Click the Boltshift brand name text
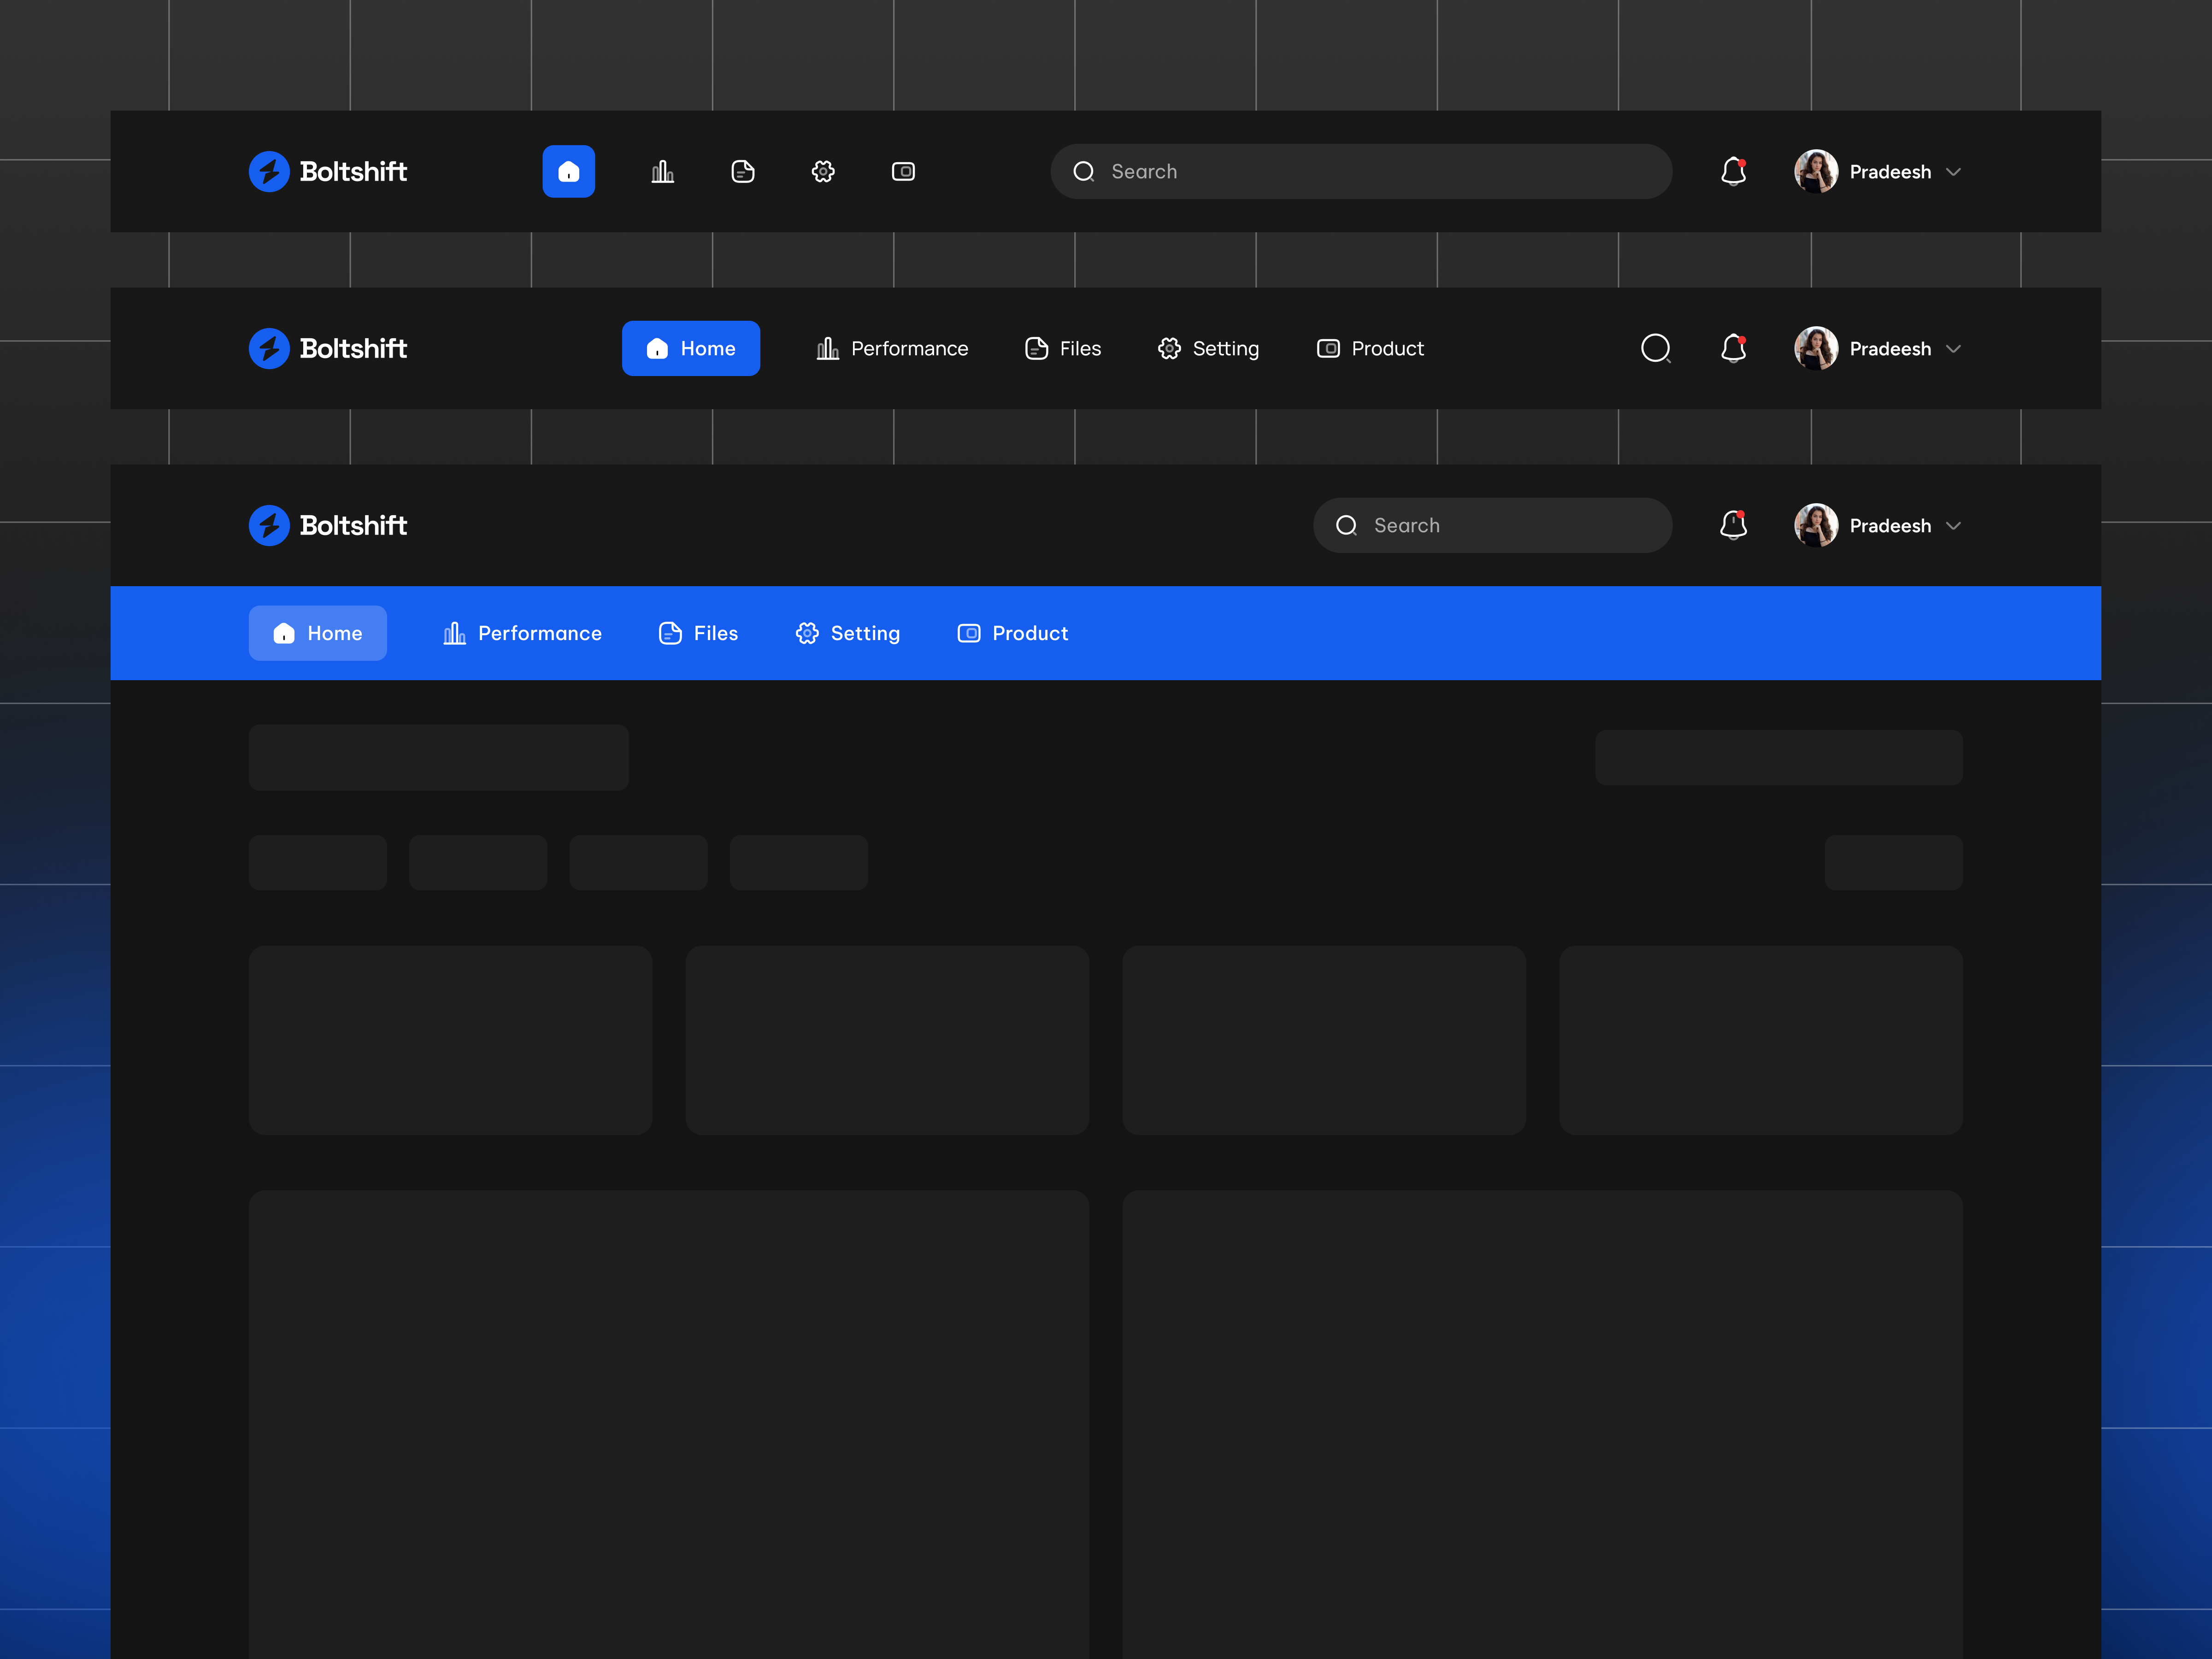This screenshot has width=2212, height=1659. click(x=354, y=171)
